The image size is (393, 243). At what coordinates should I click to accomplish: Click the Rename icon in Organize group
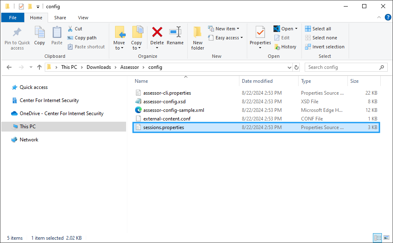[x=175, y=33]
